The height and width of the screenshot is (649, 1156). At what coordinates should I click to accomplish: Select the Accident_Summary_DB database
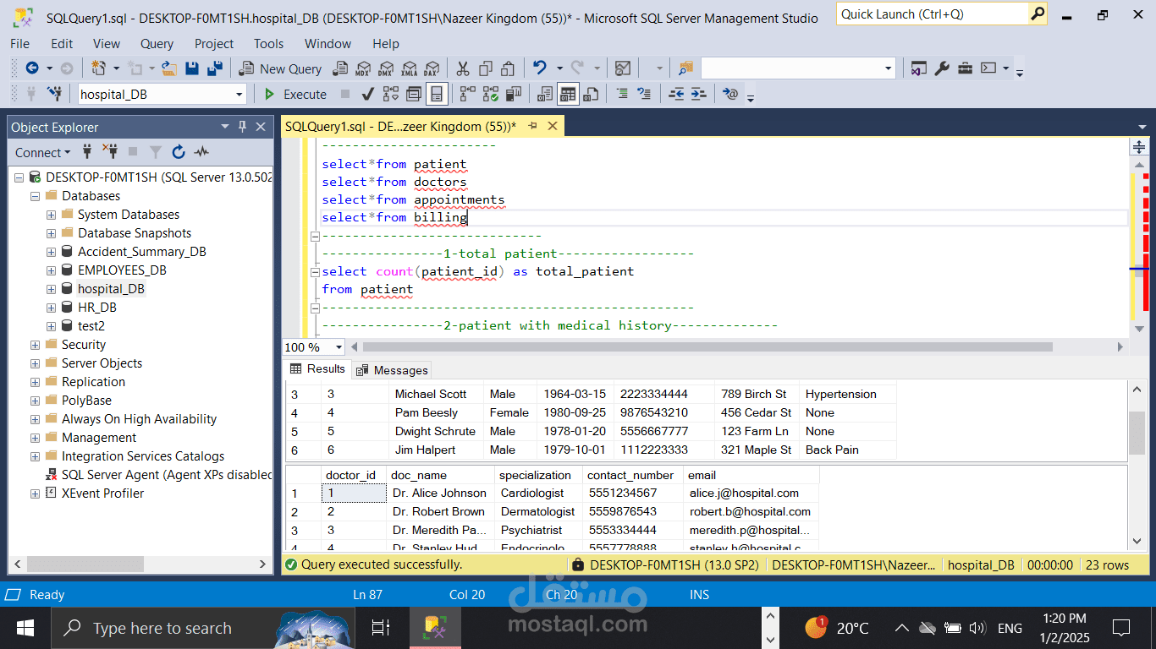(x=141, y=252)
